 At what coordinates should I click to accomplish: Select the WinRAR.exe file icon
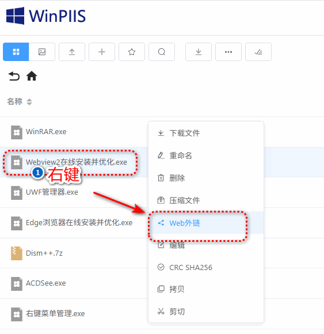pyautogui.click(x=17, y=132)
